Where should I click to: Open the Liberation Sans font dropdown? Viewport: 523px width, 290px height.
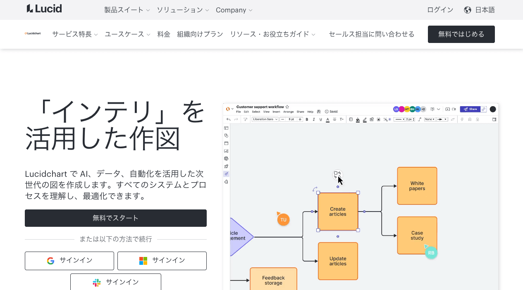point(265,119)
